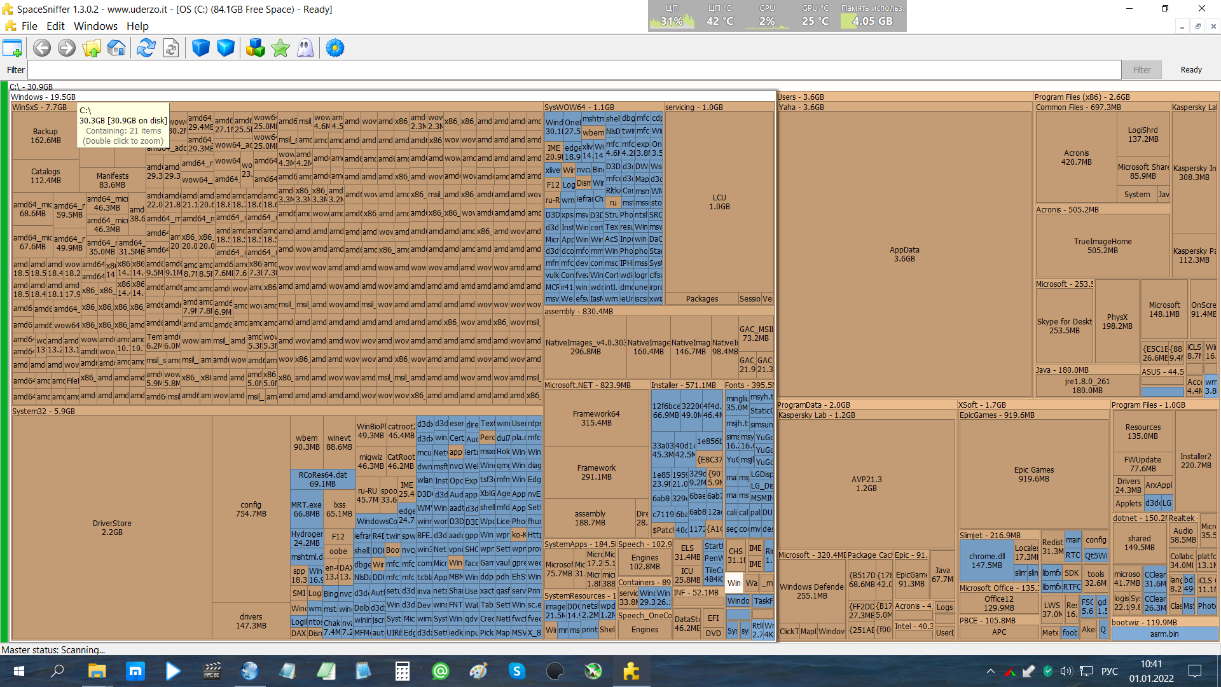This screenshot has width=1221, height=687.
Task: Open the РУС input language selector
Action: (1109, 671)
